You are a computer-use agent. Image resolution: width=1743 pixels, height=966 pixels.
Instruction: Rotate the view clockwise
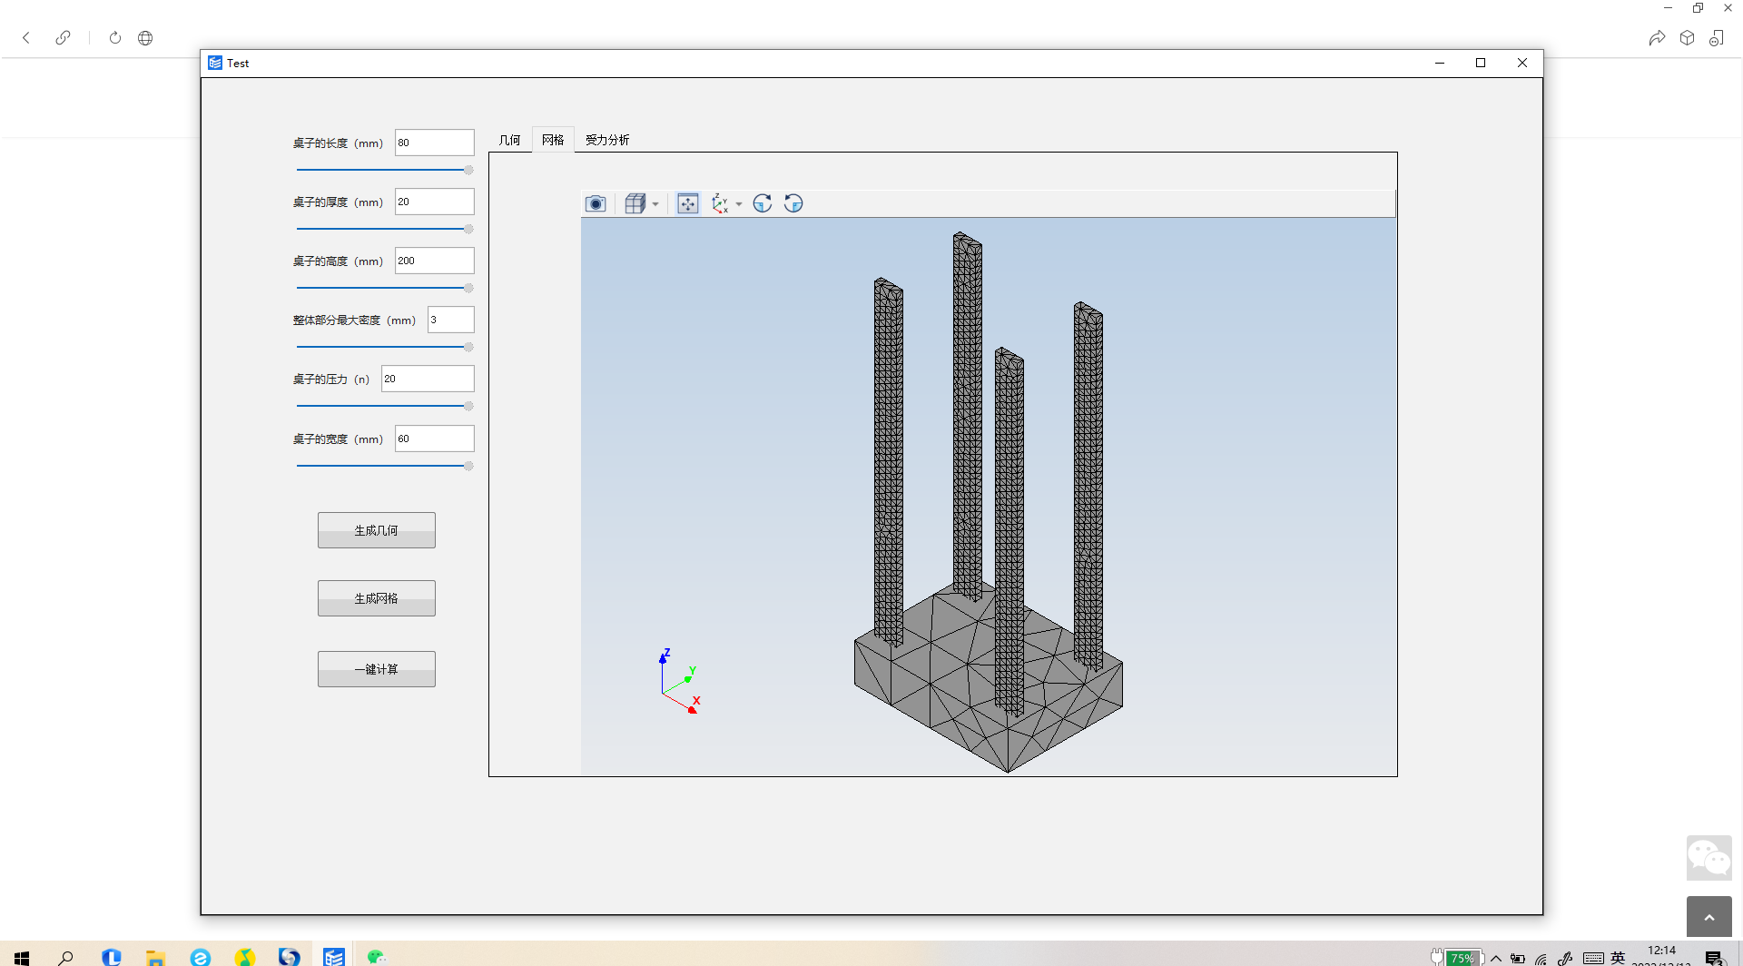pyautogui.click(x=763, y=203)
